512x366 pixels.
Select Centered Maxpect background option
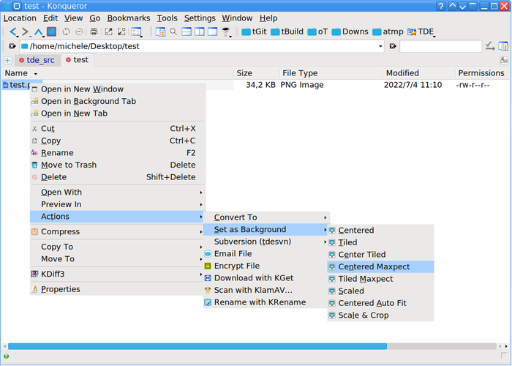click(380, 266)
